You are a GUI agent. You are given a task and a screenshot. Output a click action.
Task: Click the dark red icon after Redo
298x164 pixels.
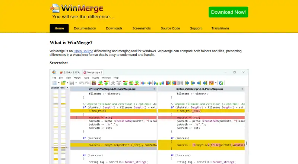click(x=94, y=83)
